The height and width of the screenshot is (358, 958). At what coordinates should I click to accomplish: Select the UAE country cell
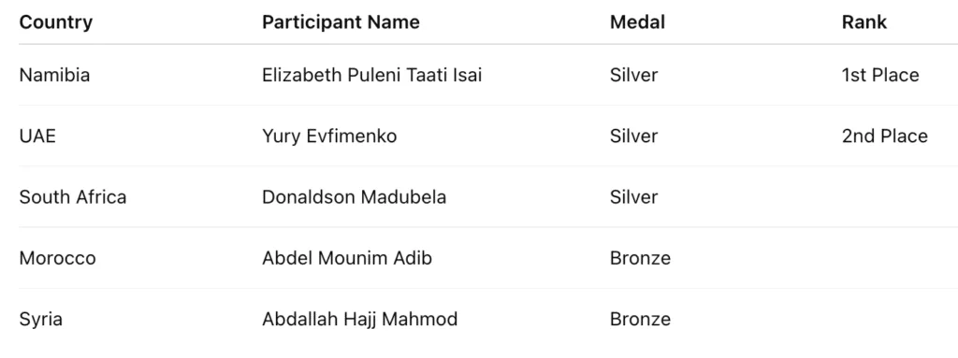point(37,136)
